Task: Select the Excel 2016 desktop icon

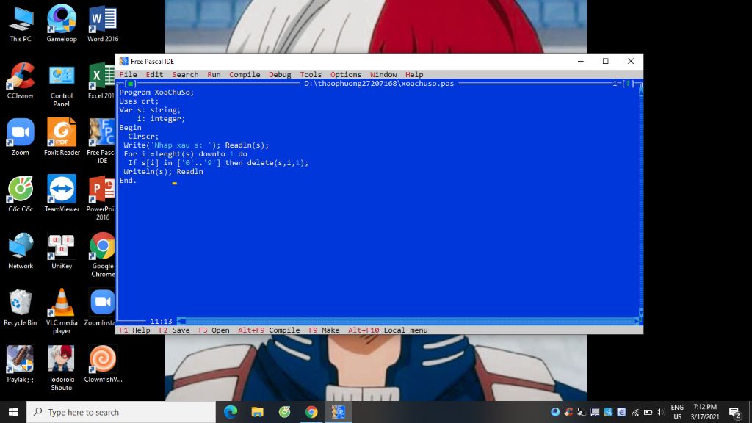Action: point(101,81)
